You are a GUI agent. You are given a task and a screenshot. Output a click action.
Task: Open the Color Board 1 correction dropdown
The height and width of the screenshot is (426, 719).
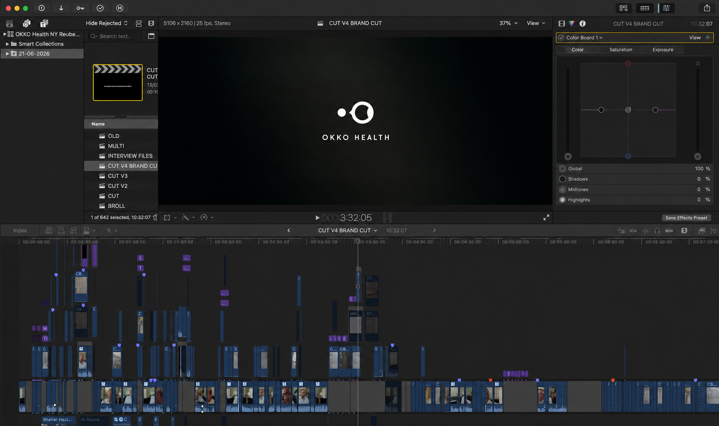pos(584,37)
